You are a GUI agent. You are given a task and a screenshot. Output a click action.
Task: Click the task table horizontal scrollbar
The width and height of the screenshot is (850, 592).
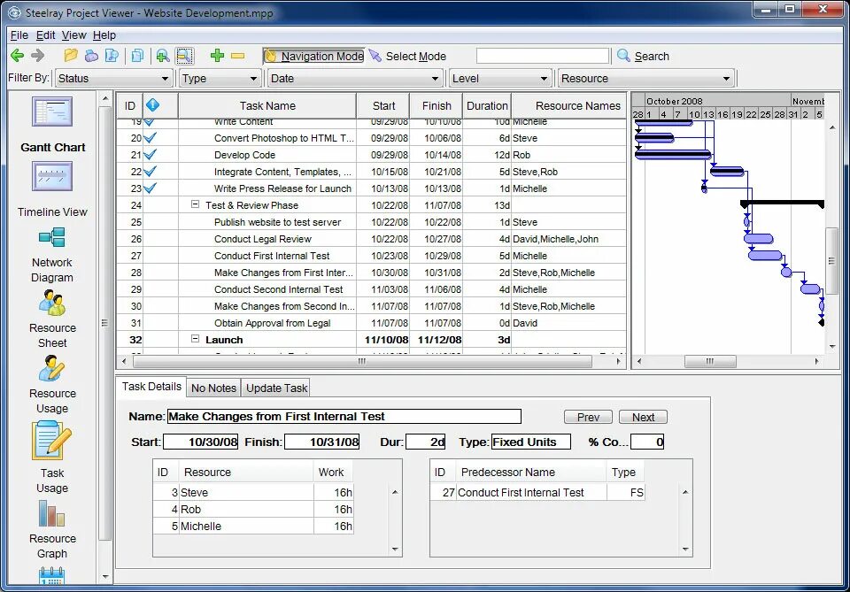tap(362, 361)
